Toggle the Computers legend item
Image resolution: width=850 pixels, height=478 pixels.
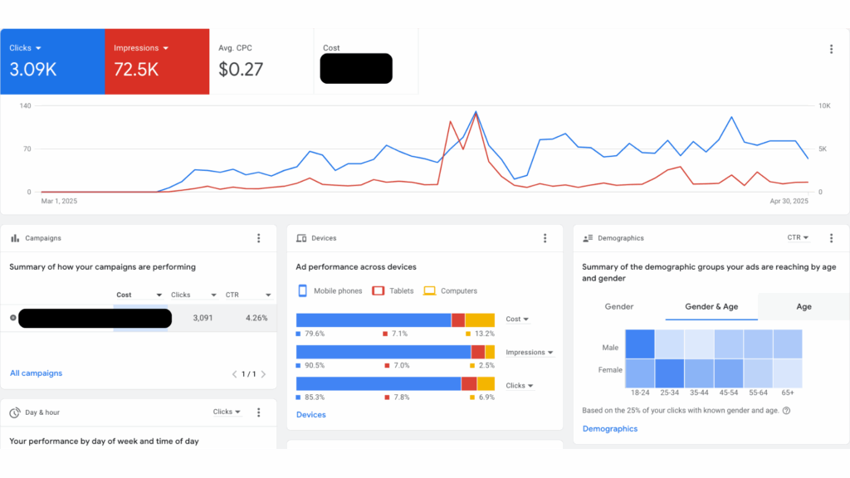tap(450, 291)
